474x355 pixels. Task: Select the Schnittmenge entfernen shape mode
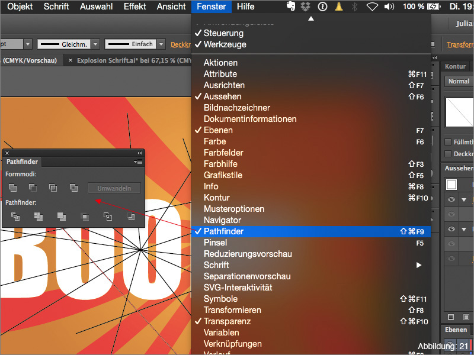[73, 187]
